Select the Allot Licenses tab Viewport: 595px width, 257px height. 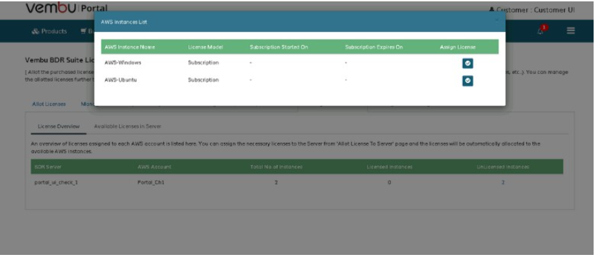(x=49, y=104)
